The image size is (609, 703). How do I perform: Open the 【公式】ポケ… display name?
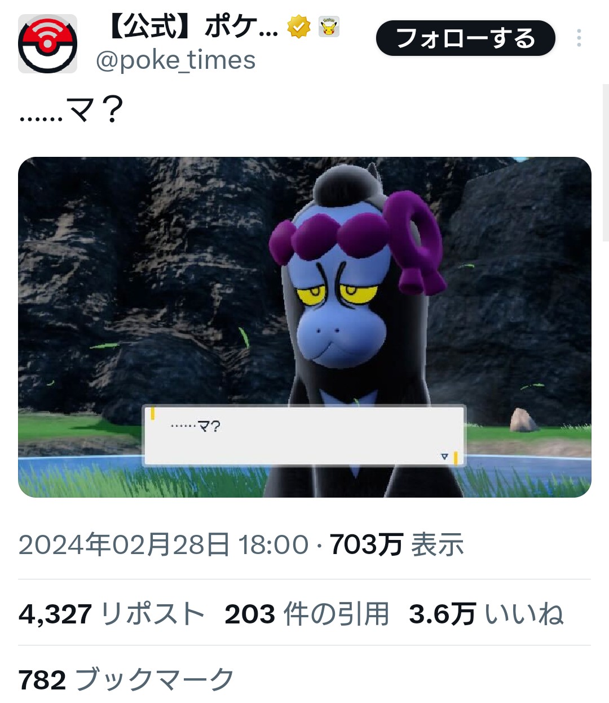click(x=192, y=27)
